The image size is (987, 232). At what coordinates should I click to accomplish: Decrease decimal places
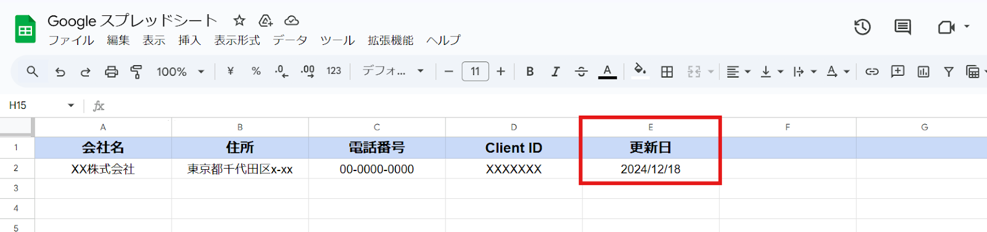(281, 71)
